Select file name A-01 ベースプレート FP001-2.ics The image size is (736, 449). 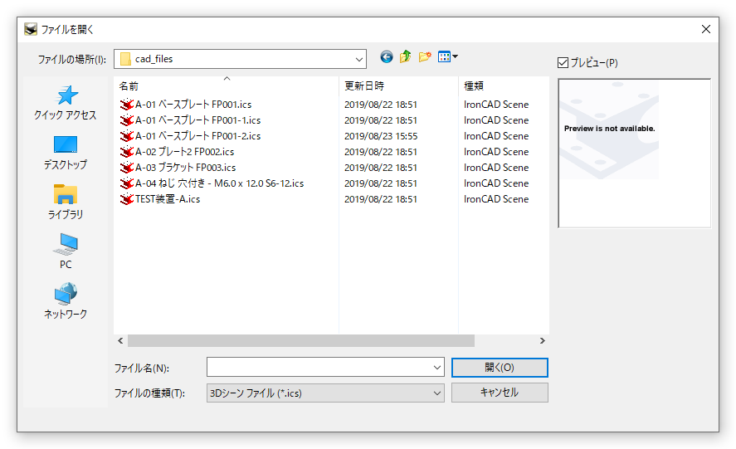197,136
